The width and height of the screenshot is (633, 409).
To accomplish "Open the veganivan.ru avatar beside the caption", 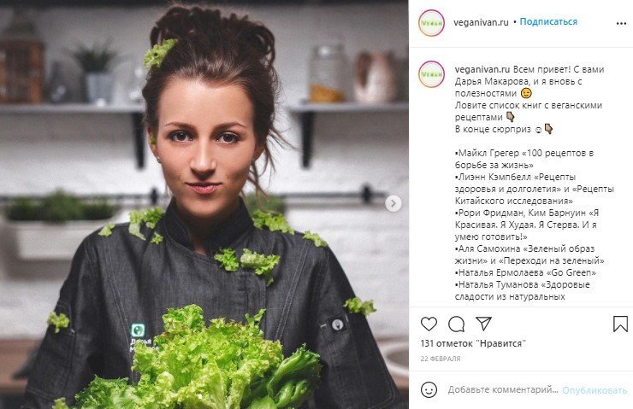I will point(431,74).
